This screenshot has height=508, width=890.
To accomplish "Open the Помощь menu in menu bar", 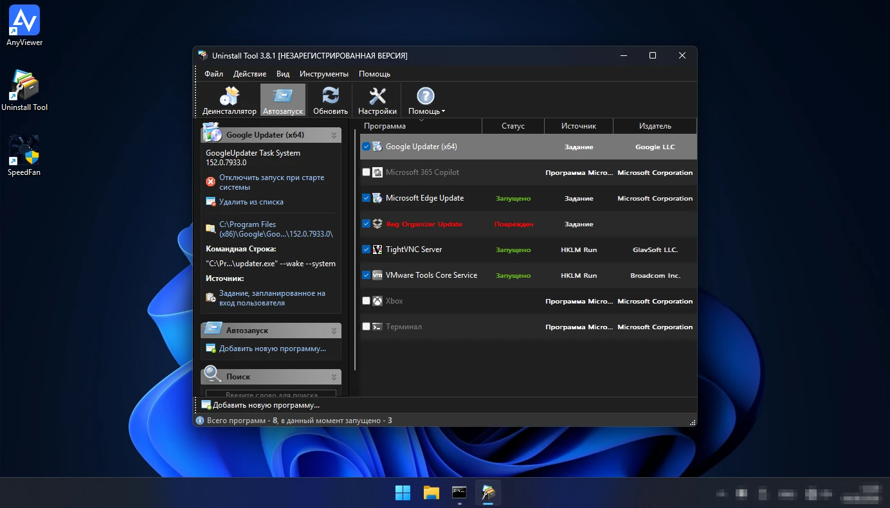I will pyautogui.click(x=374, y=74).
